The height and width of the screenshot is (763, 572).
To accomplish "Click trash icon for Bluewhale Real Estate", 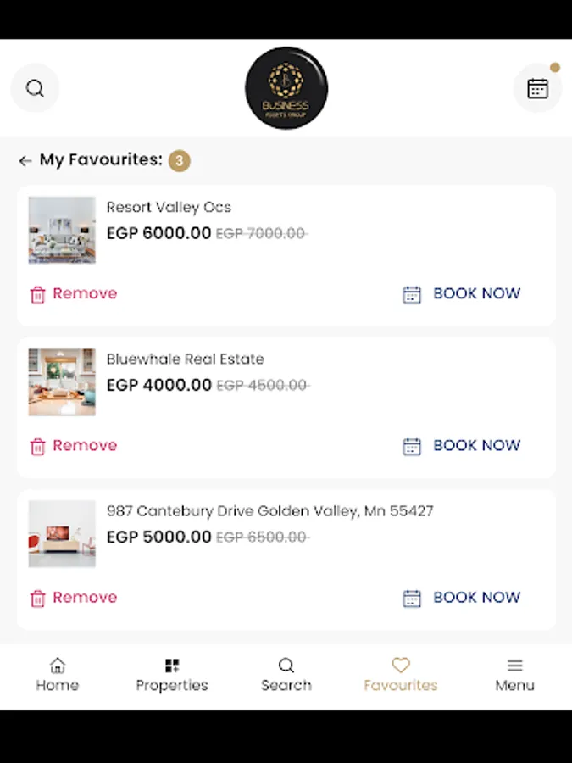I will 37,446.
